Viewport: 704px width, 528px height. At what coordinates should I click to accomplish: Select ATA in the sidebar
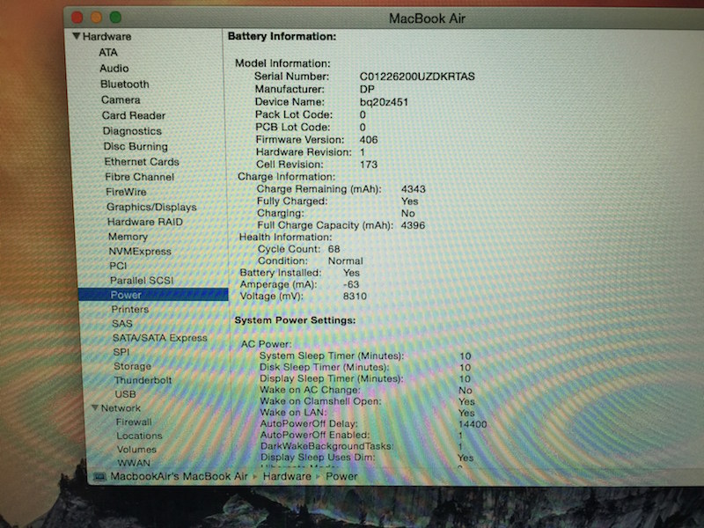click(x=108, y=53)
